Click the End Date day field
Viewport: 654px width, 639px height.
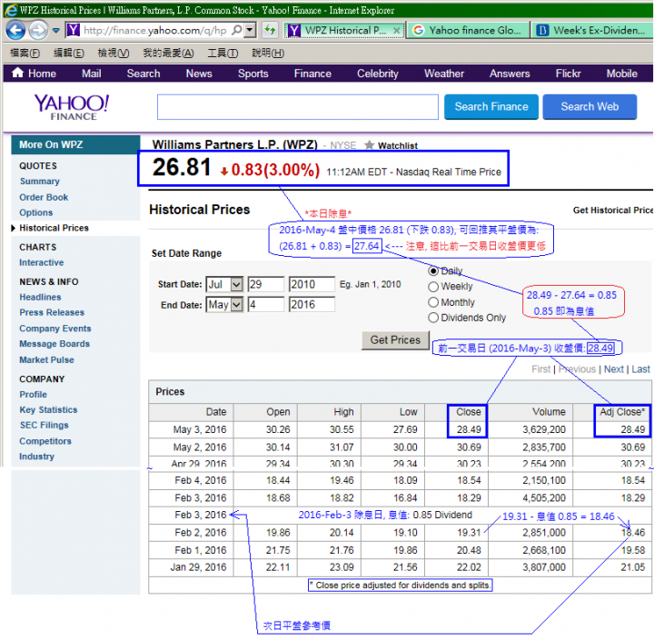(x=266, y=305)
